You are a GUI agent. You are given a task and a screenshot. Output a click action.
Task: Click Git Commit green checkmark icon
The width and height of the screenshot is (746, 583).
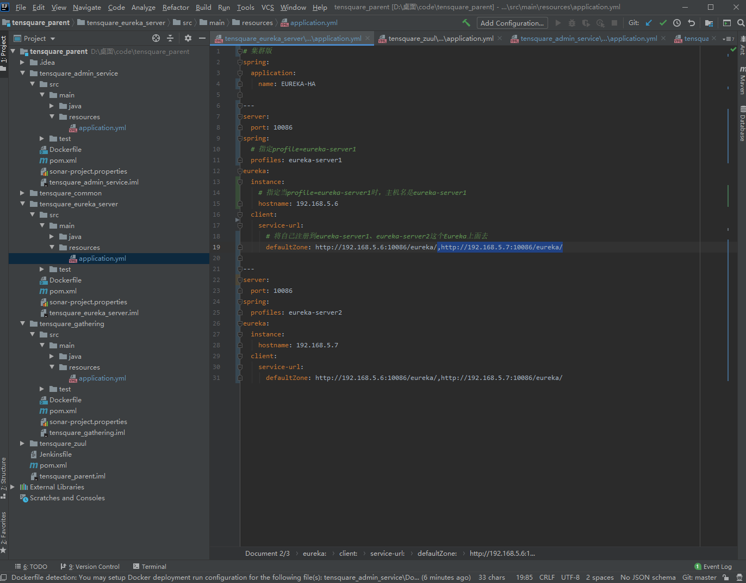(x=663, y=23)
